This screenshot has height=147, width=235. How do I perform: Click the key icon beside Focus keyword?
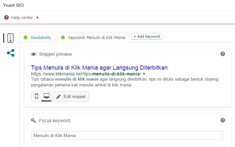pyautogui.click(x=34, y=121)
